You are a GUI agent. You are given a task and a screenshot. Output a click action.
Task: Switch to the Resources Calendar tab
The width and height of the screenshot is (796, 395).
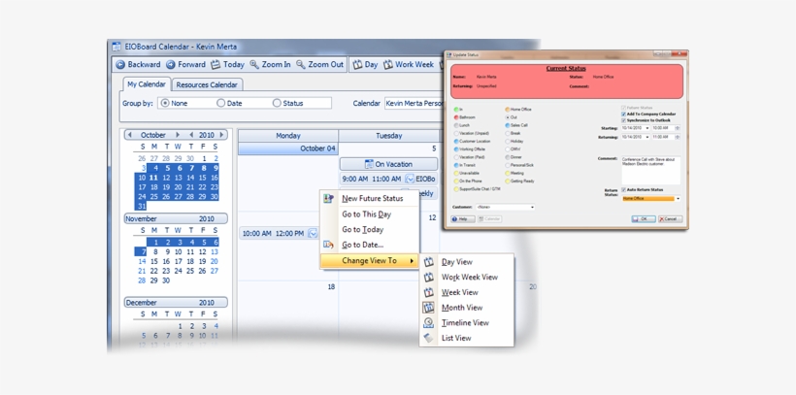pyautogui.click(x=207, y=84)
